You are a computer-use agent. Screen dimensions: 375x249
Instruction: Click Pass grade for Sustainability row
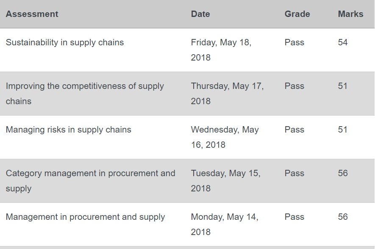[294, 42]
